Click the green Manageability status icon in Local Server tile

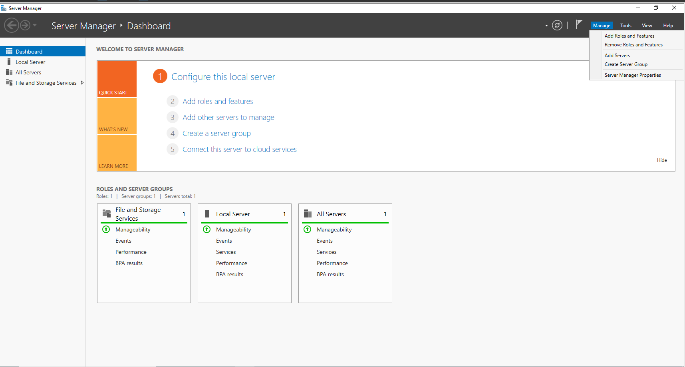tap(207, 229)
